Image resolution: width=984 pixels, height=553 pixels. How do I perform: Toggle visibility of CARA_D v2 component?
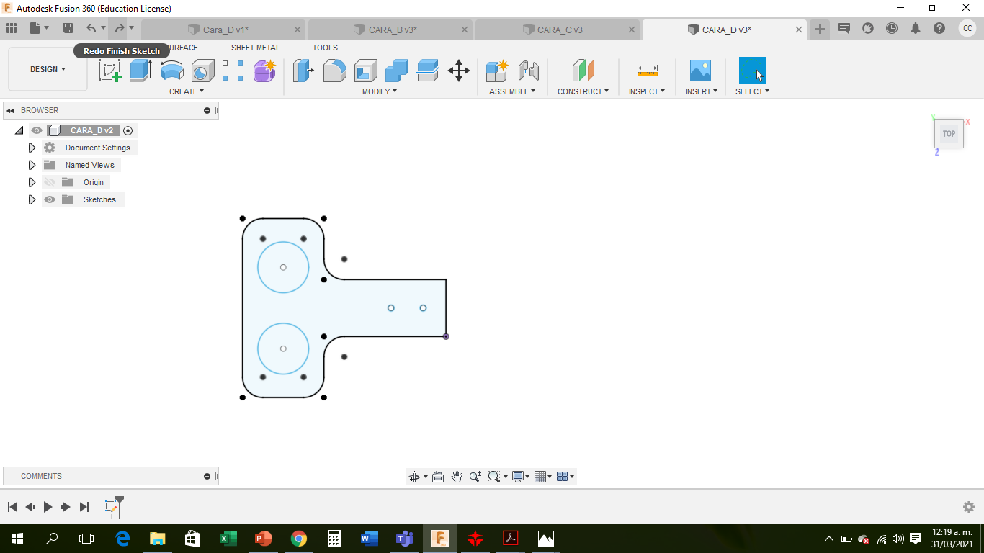(x=37, y=130)
